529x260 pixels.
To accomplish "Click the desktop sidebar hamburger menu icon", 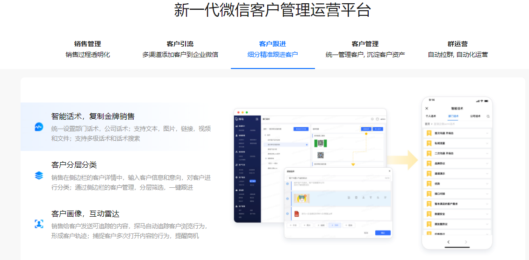I will point(257,119).
